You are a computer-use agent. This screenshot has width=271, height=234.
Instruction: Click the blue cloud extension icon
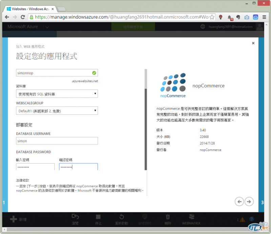(x=256, y=17)
